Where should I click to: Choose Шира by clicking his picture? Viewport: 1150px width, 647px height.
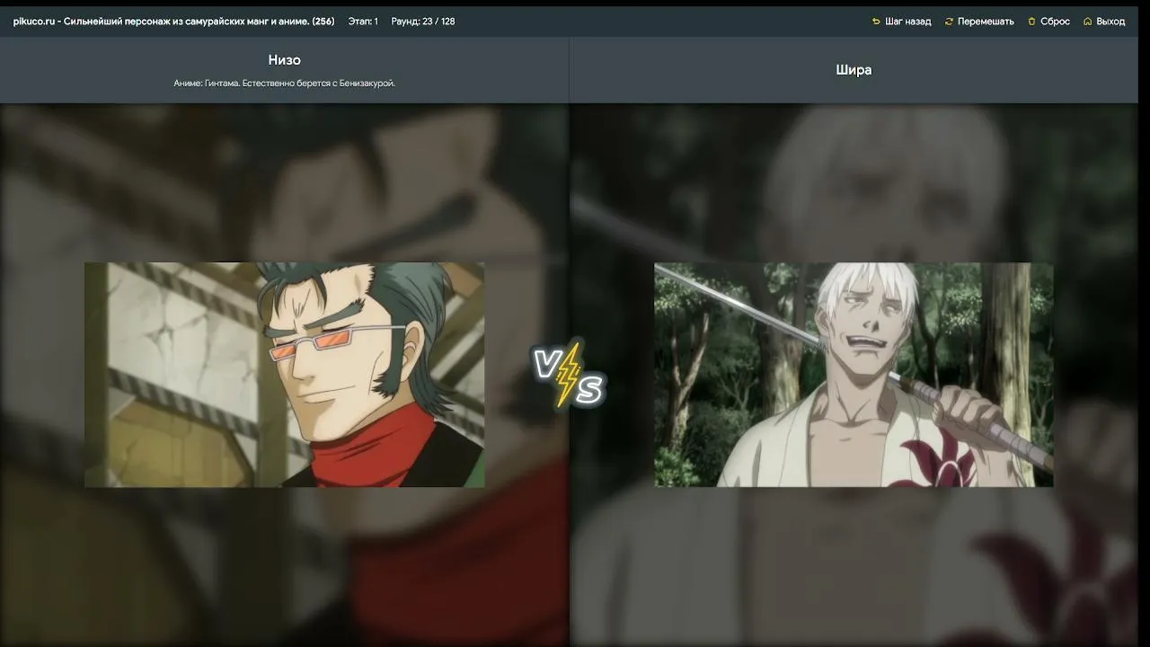coord(854,375)
